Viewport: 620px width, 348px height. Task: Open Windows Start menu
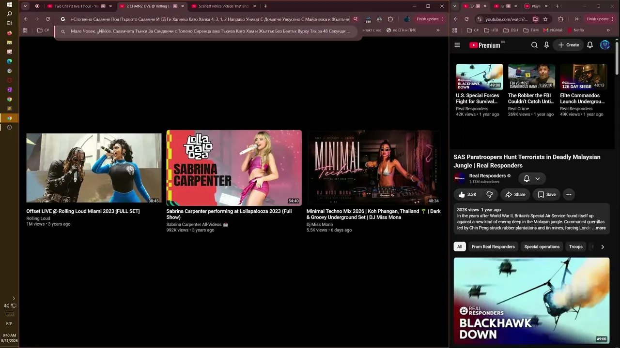(x=9, y=5)
